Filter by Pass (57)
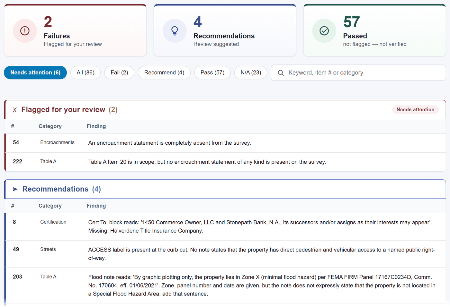The width and height of the screenshot is (450, 307). pos(212,72)
